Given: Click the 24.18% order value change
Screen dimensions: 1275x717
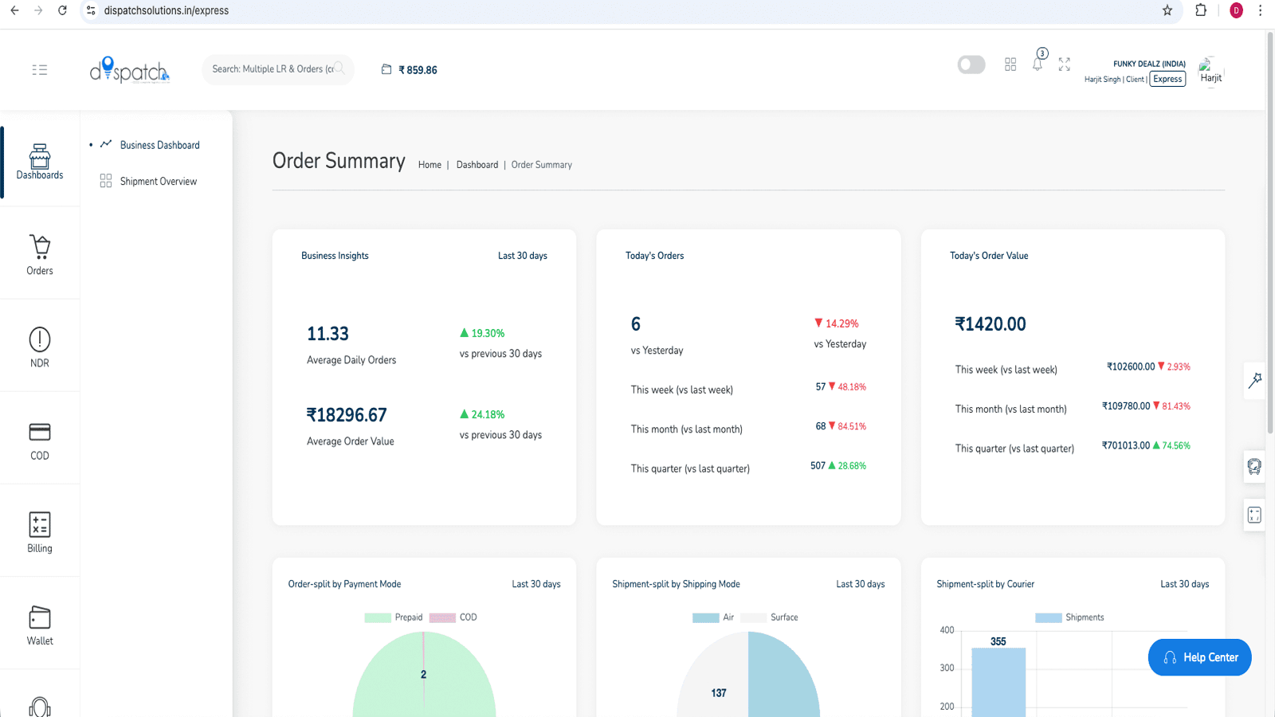Looking at the screenshot, I should coord(482,414).
